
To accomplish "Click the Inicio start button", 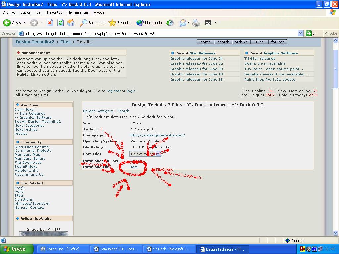I will tap(17, 249).
